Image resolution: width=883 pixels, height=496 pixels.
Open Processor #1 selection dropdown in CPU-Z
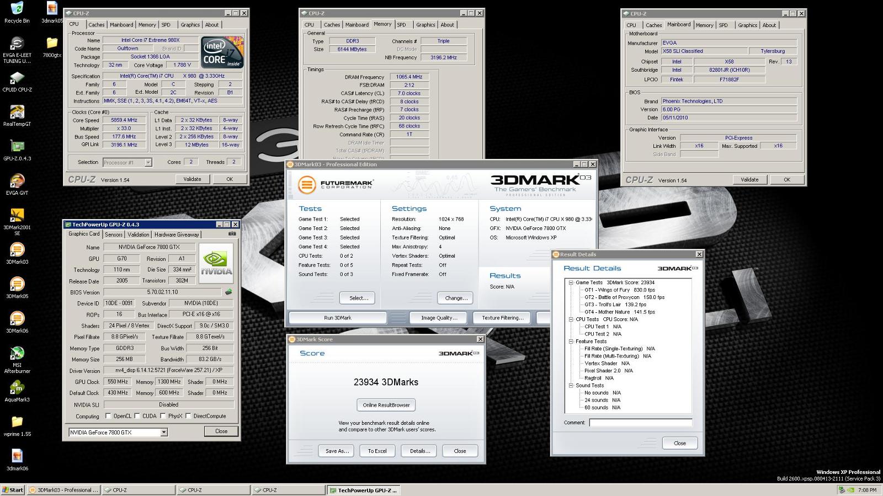148,162
